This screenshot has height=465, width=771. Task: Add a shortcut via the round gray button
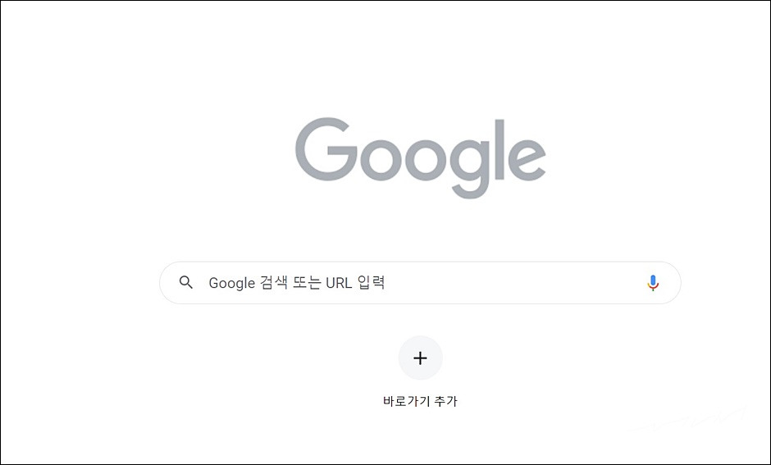tap(420, 358)
